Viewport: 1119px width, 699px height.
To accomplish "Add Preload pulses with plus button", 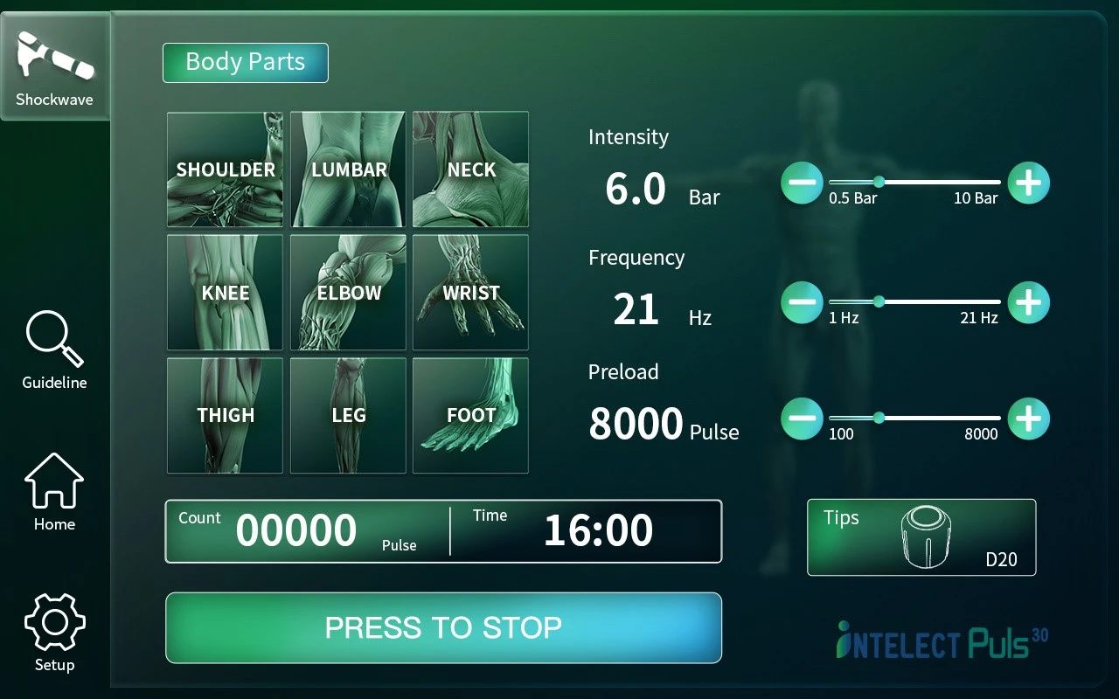I will click(1028, 419).
